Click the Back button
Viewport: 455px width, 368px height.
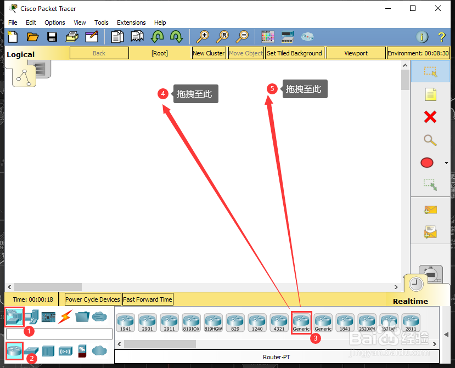[x=99, y=53]
